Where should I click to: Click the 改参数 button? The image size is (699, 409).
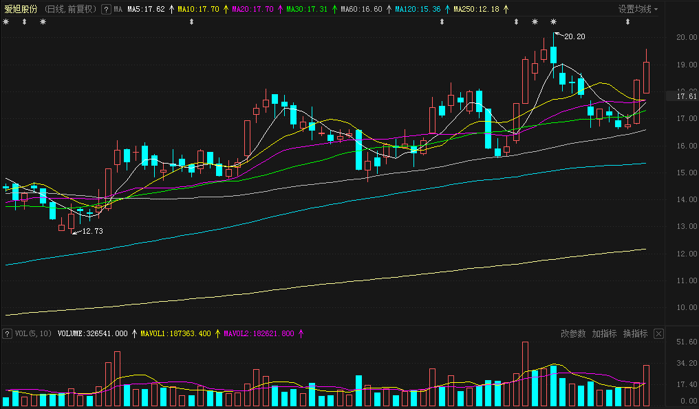tap(573, 334)
